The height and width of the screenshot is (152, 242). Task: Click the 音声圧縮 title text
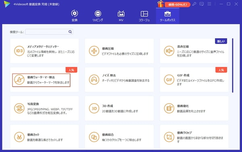(183, 46)
